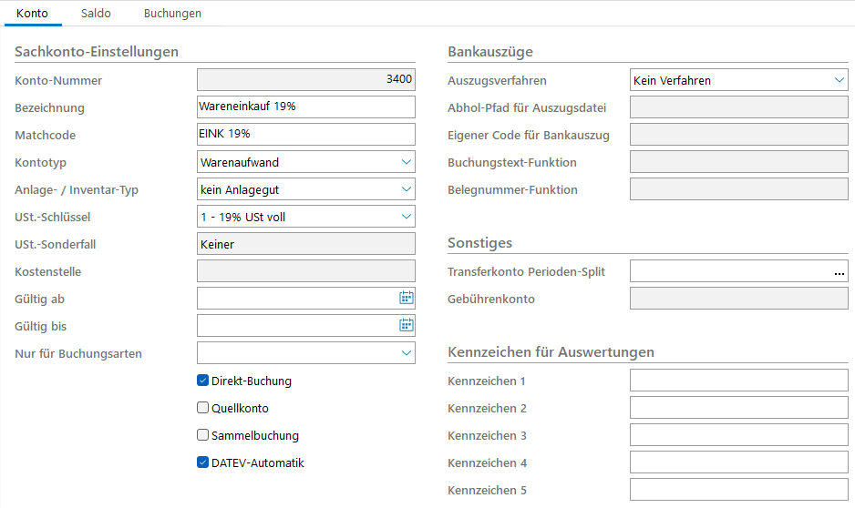Open the Anlage- / Inventar-Typ dropdown
The image size is (855, 508).
click(407, 189)
